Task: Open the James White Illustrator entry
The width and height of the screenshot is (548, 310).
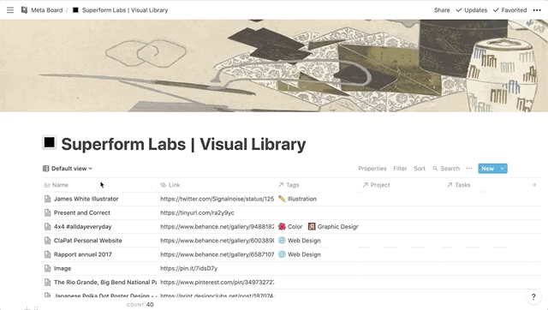Action: (x=86, y=199)
